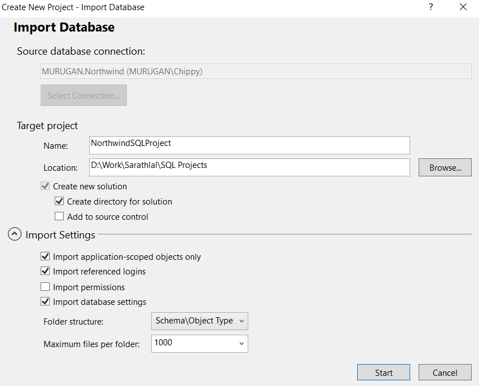The width and height of the screenshot is (479, 386).
Task: Enable the Import permissions checkbox
Action: [x=46, y=287]
